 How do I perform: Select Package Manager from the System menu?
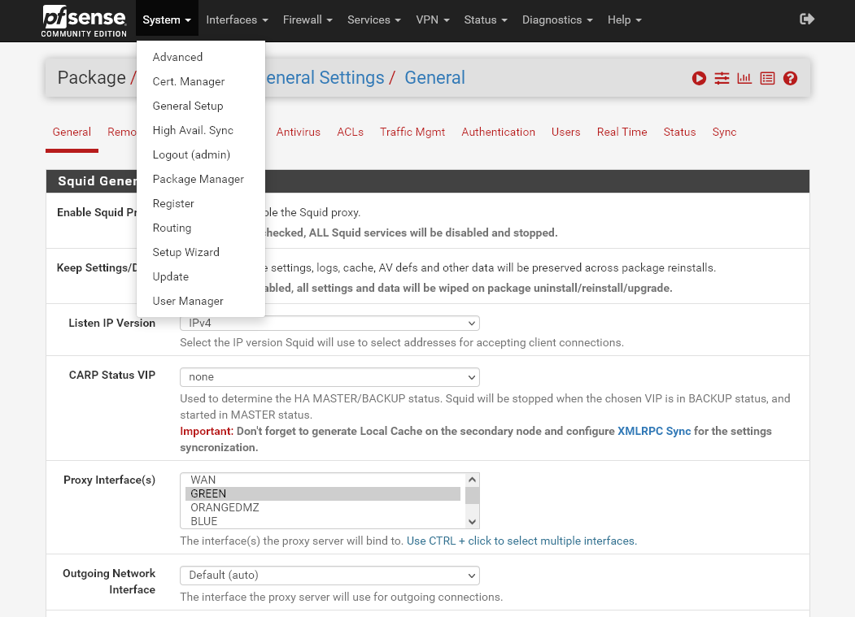198,179
